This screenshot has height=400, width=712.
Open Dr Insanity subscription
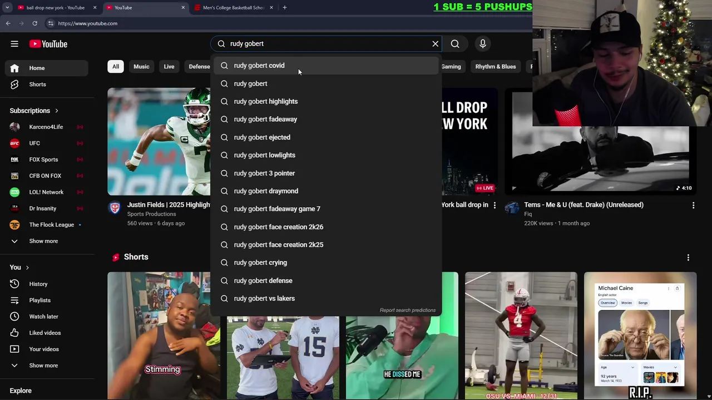pyautogui.click(x=47, y=208)
